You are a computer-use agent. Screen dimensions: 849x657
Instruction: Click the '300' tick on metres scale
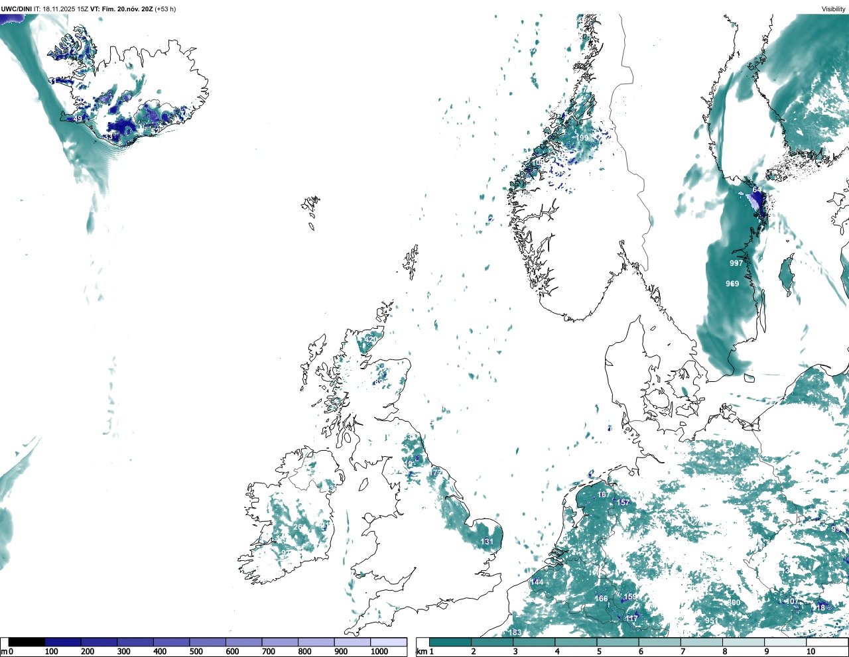pyautogui.click(x=123, y=652)
